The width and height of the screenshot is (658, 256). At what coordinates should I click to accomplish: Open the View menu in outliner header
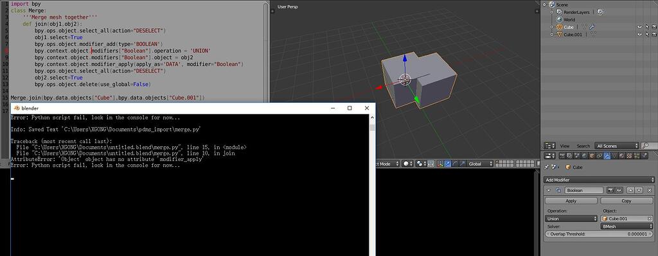[565, 146]
